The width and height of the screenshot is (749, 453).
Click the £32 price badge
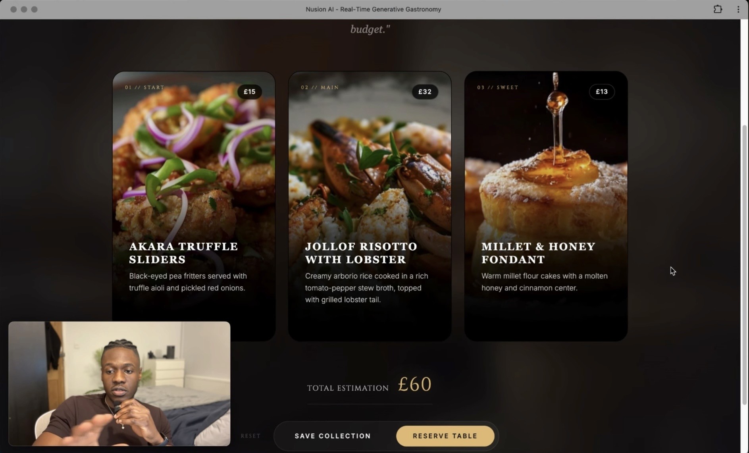pos(425,92)
